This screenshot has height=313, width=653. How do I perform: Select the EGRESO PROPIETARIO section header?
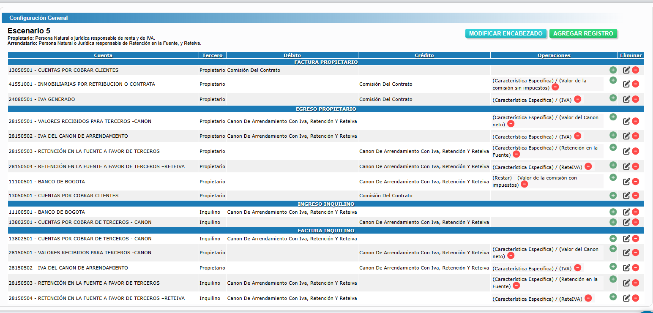click(x=326, y=109)
